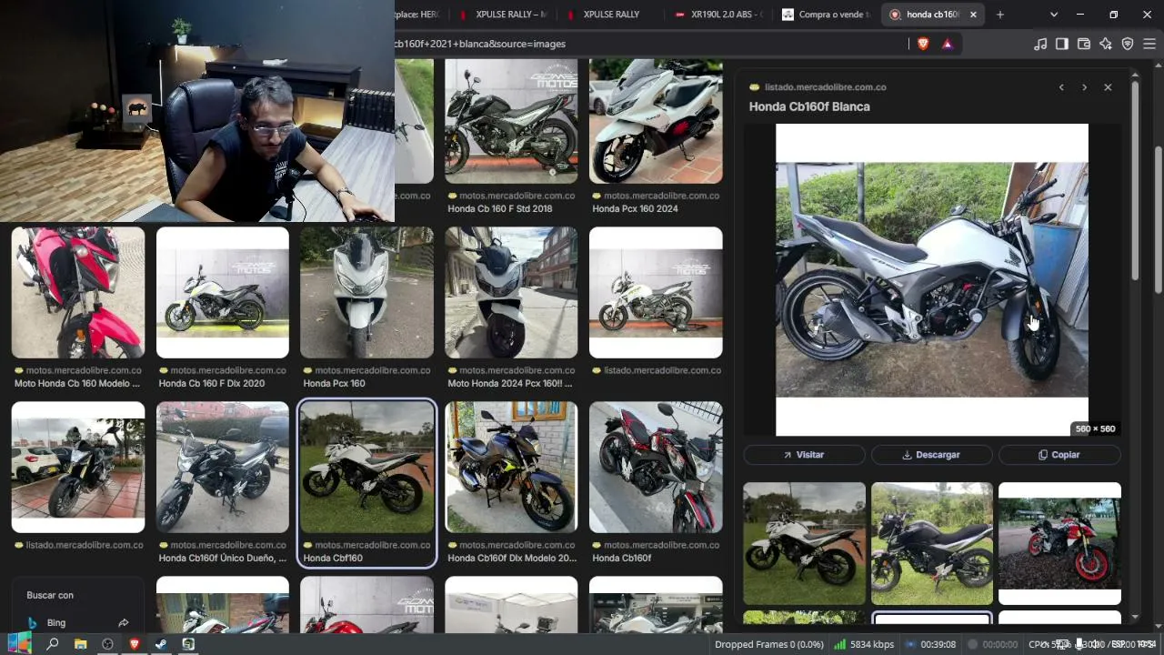
Task: Click the Brave VPN shield icon
Action: [1128, 44]
